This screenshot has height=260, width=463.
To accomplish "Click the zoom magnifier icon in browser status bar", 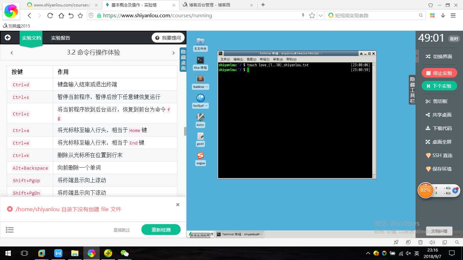I will click(457, 242).
